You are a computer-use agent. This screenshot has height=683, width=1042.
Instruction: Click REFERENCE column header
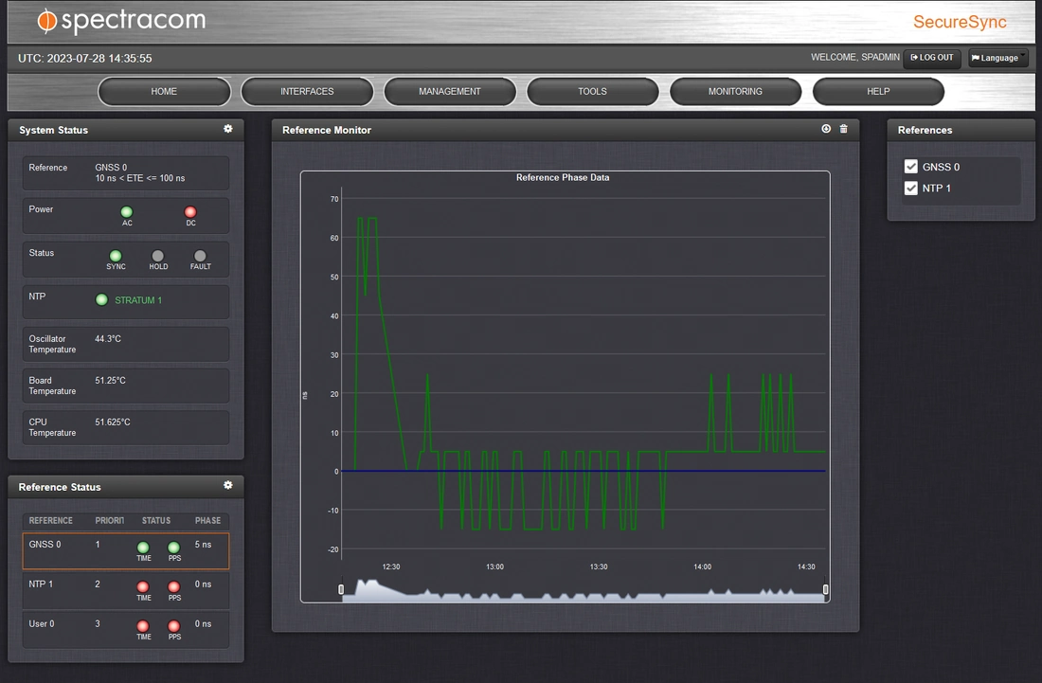50,520
